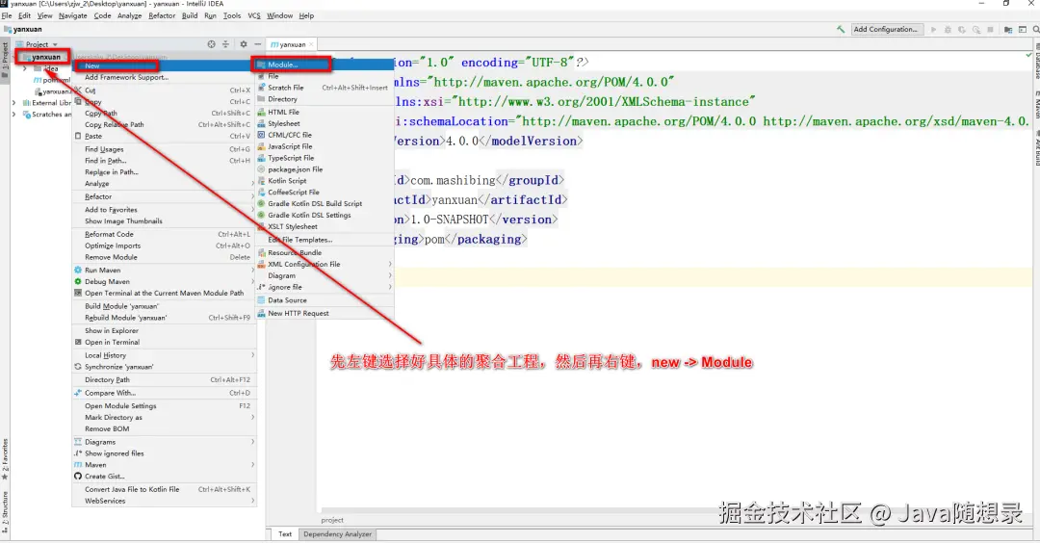Switch to Dependency Analyzer tab
Image resolution: width=1040 pixels, height=543 pixels.
click(x=337, y=534)
